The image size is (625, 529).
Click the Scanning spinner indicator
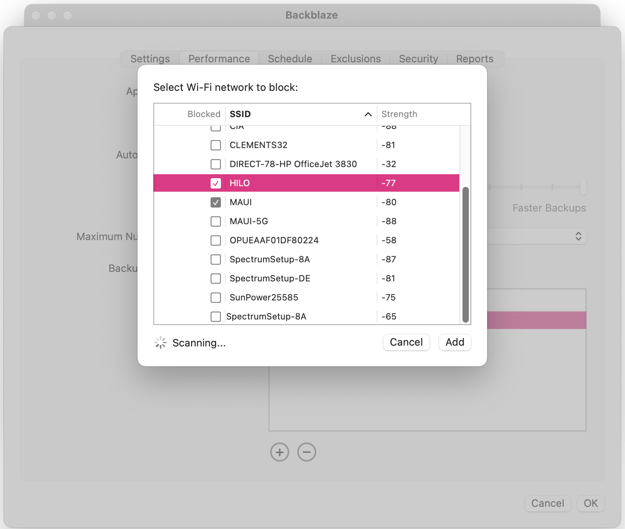point(161,342)
